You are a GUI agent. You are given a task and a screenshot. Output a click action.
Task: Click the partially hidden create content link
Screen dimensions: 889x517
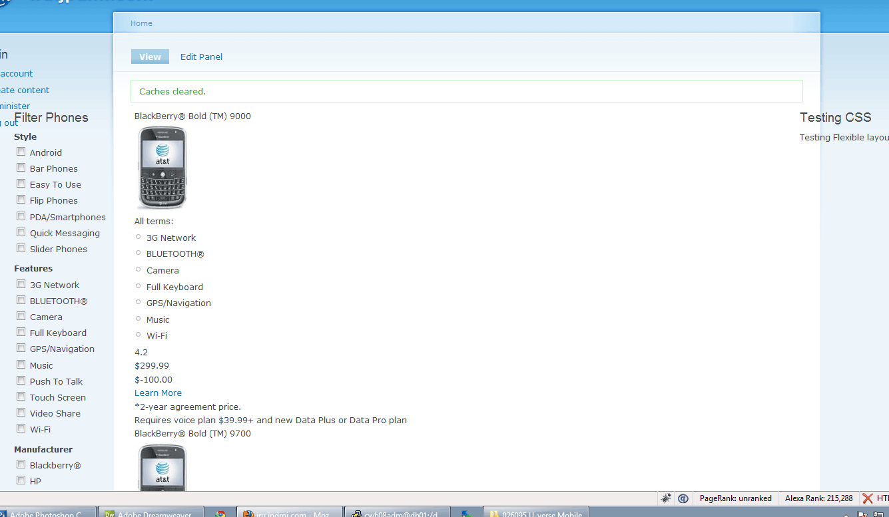25,90
